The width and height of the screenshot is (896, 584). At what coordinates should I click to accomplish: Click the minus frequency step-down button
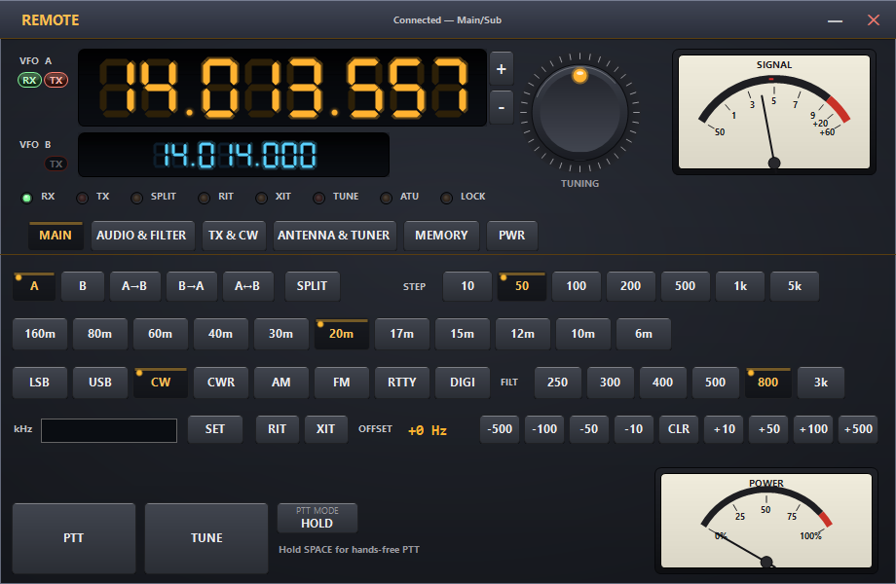click(x=502, y=107)
